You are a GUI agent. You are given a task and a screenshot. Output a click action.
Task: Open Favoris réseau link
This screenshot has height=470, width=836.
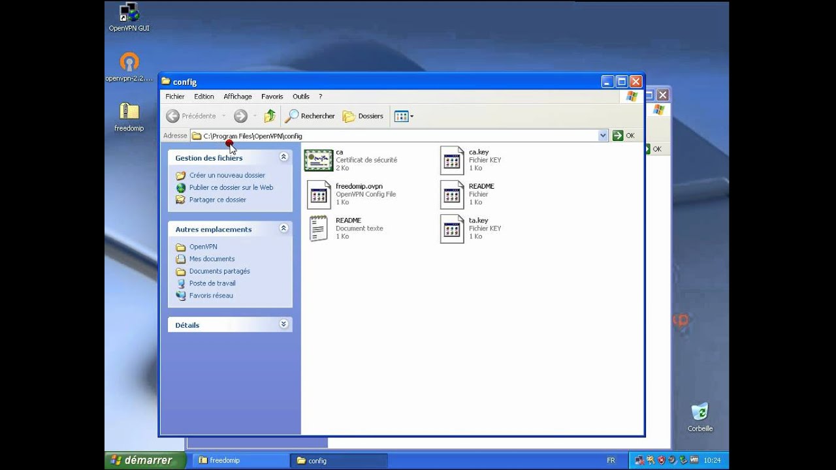pos(211,296)
